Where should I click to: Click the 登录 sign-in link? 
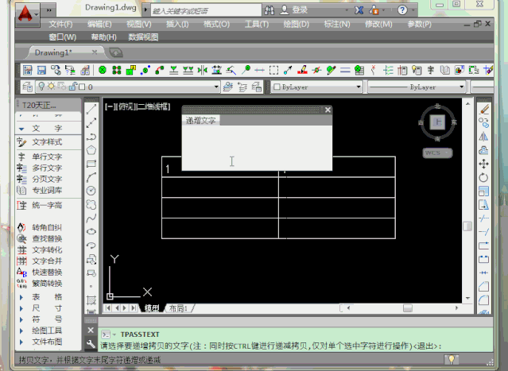pos(300,10)
